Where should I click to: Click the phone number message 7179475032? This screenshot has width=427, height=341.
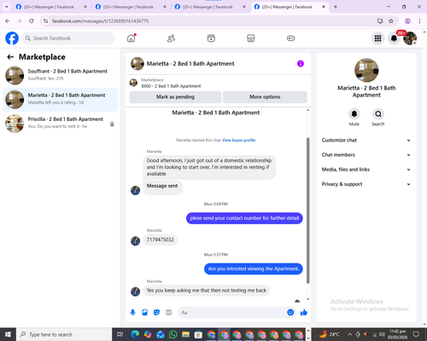pyautogui.click(x=160, y=240)
